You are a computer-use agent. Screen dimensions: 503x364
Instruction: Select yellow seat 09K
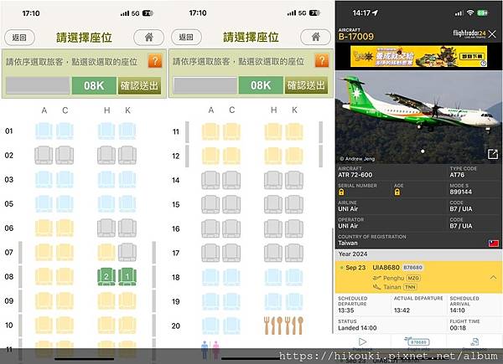tap(127, 301)
